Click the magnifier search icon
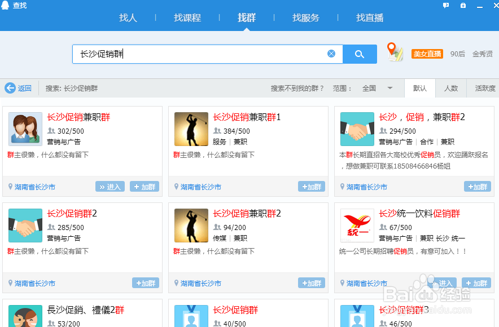This screenshot has width=499, height=327. [360, 54]
